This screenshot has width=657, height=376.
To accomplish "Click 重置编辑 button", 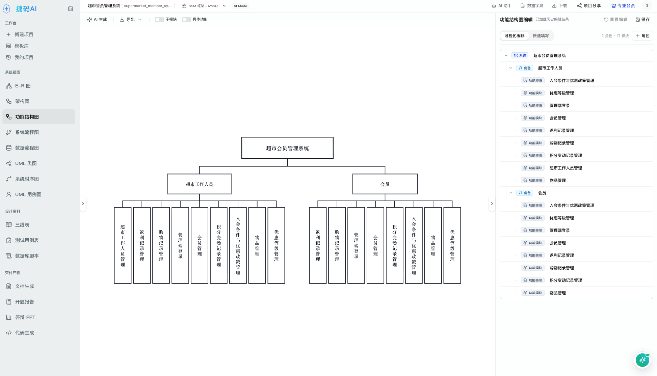I will 616,20.
